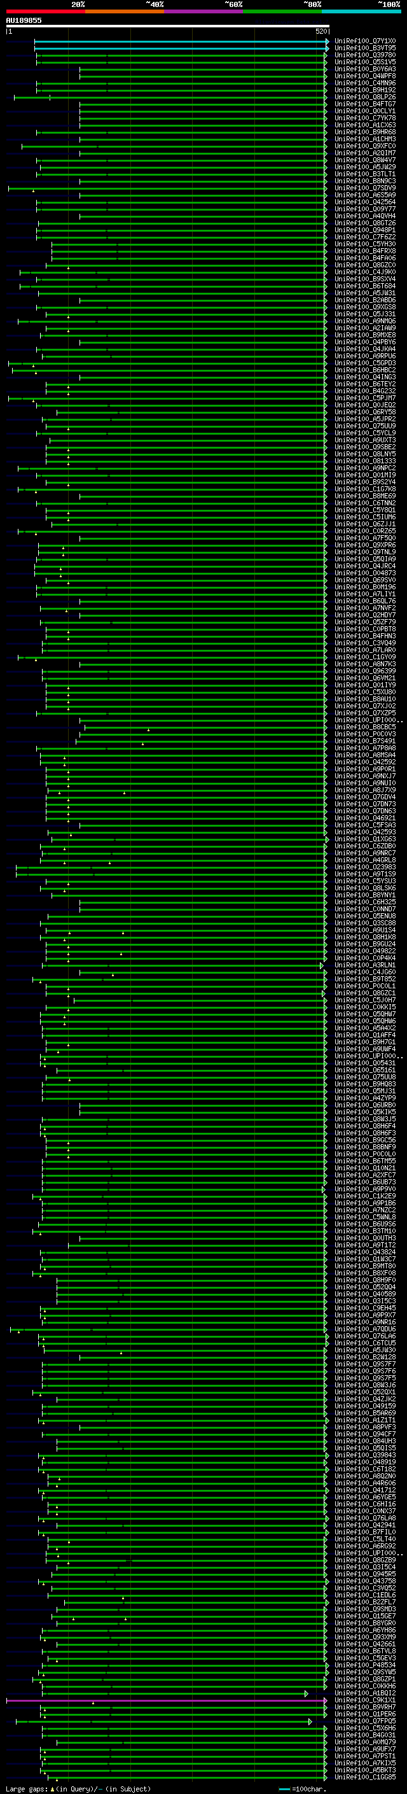Select the UniRef100_C6H325 label
The width and height of the screenshot is (407, 1794).
tap(365, 902)
